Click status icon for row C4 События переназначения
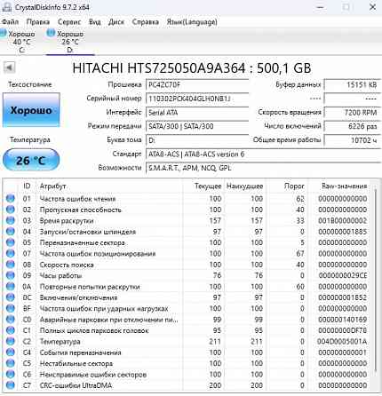This screenshot has height=396, width=382. pos(11,352)
